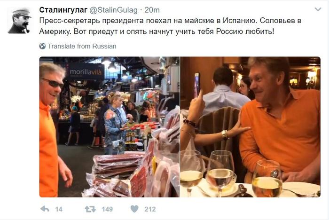Open the left market photo
329x220 pixels.
click(110, 127)
